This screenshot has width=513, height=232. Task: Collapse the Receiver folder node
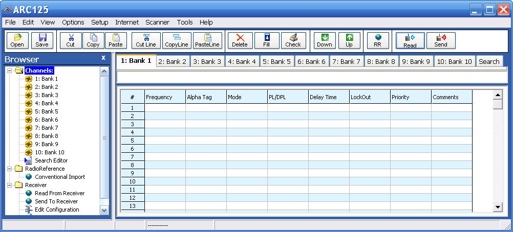(x=10, y=185)
